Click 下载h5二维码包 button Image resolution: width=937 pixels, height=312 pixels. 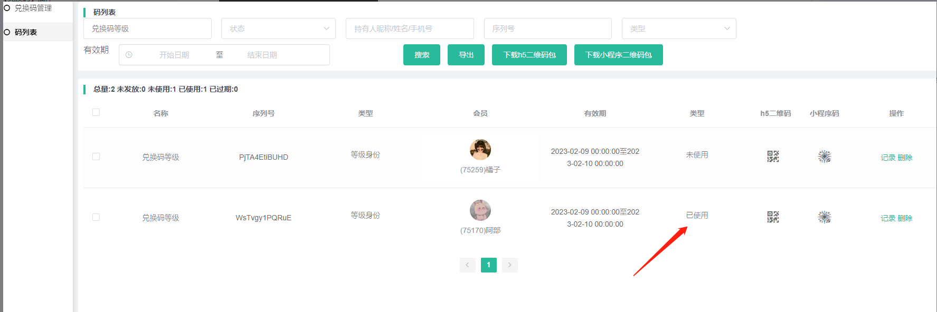(x=529, y=55)
